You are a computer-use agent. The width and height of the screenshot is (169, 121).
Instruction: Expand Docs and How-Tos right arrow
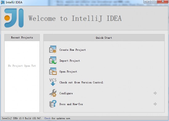point(155,104)
